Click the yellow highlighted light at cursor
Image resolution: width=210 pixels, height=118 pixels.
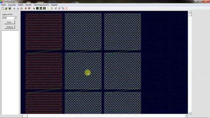pyautogui.click(x=88, y=73)
